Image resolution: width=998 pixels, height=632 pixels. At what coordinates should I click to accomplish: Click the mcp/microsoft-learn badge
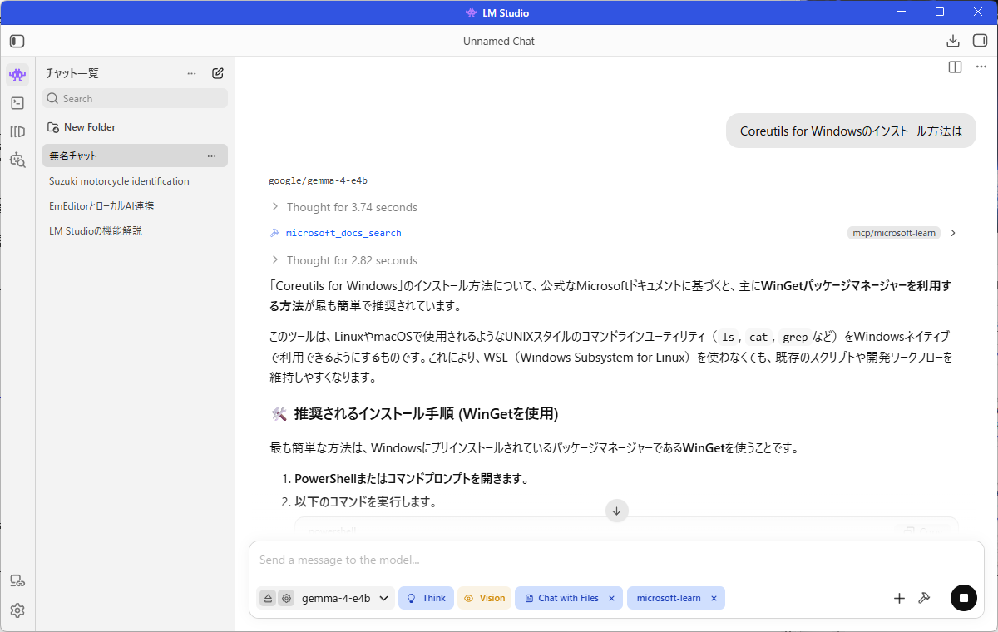(894, 233)
